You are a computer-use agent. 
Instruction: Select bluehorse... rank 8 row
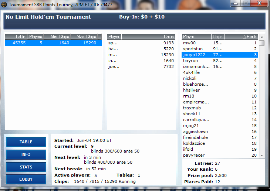(x=220, y=84)
